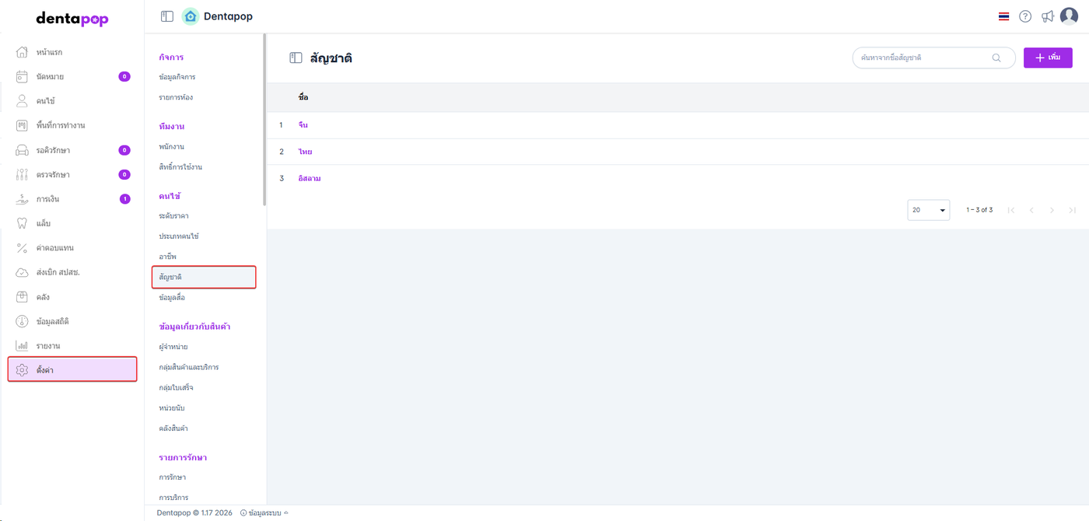Open กลุ่มใบเสร็จ in settings menu
The width and height of the screenshot is (1089, 521).
[177, 387]
